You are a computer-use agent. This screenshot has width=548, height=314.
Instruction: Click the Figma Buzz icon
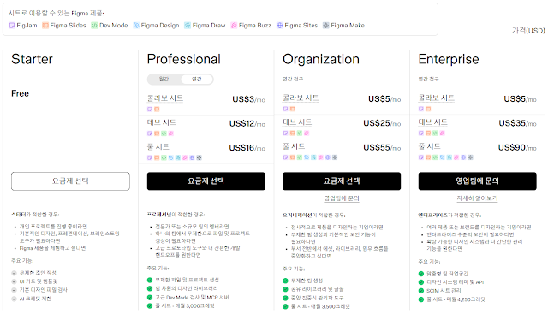234,26
